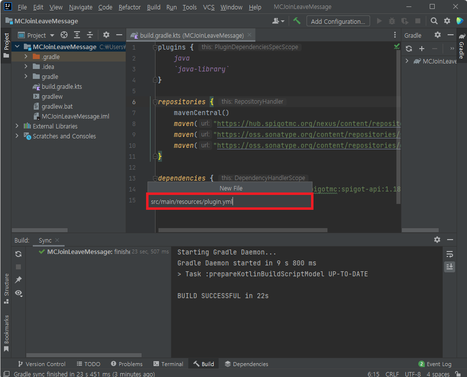This screenshot has height=377, width=467.
Task: Open the Search Everywhere magnifier
Action: pos(434,21)
